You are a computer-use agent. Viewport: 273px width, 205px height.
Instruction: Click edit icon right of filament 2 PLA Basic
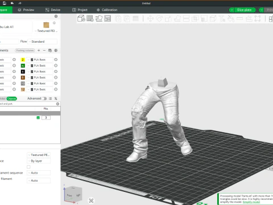[x=56, y=60]
